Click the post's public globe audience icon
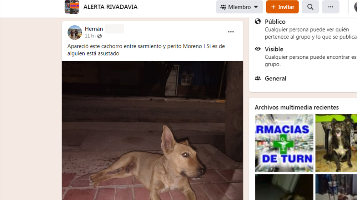 pos(100,36)
